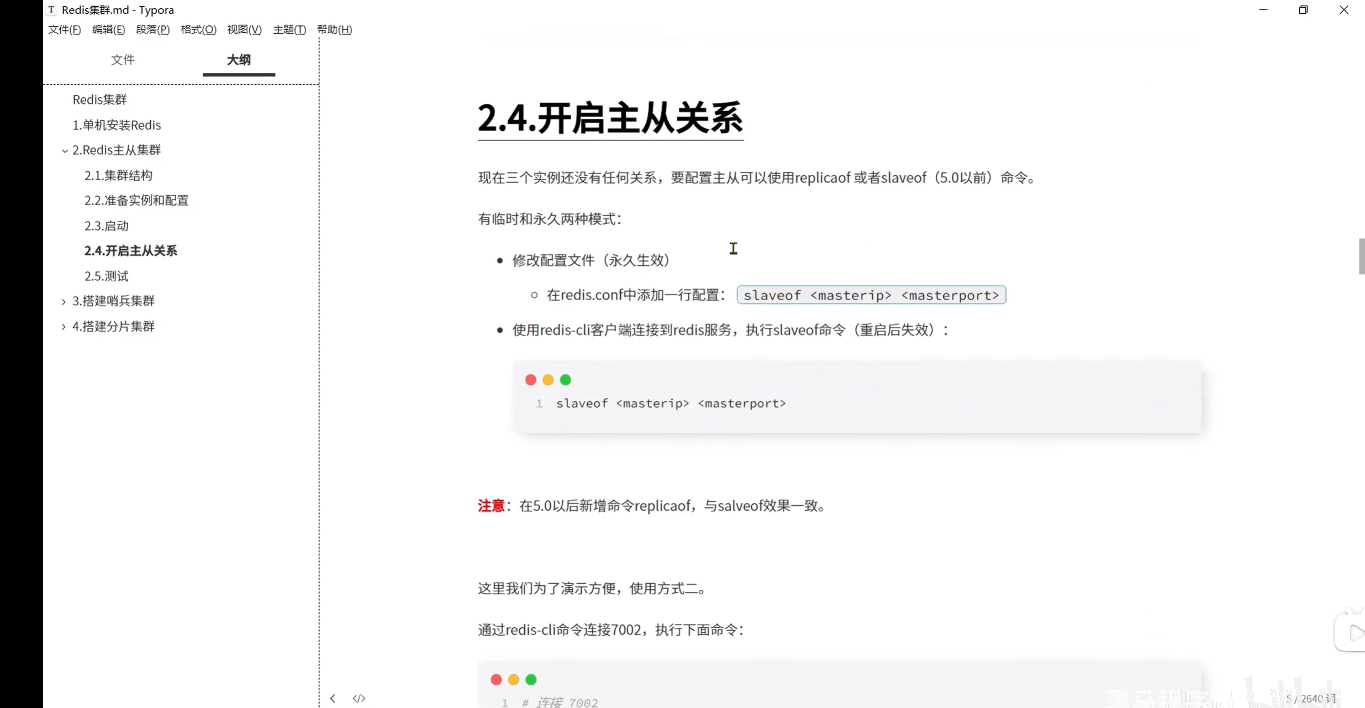This screenshot has height=708, width=1365.
Task: Click green dot on slaveof code block
Action: tap(565, 380)
